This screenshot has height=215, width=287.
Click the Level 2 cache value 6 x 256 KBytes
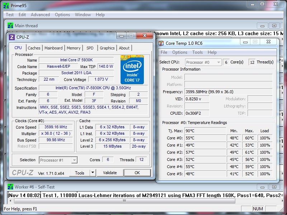112,140
